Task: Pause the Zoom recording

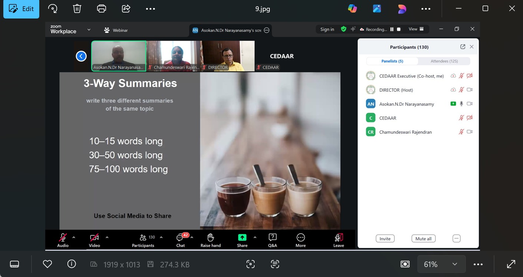Action: tap(392, 29)
